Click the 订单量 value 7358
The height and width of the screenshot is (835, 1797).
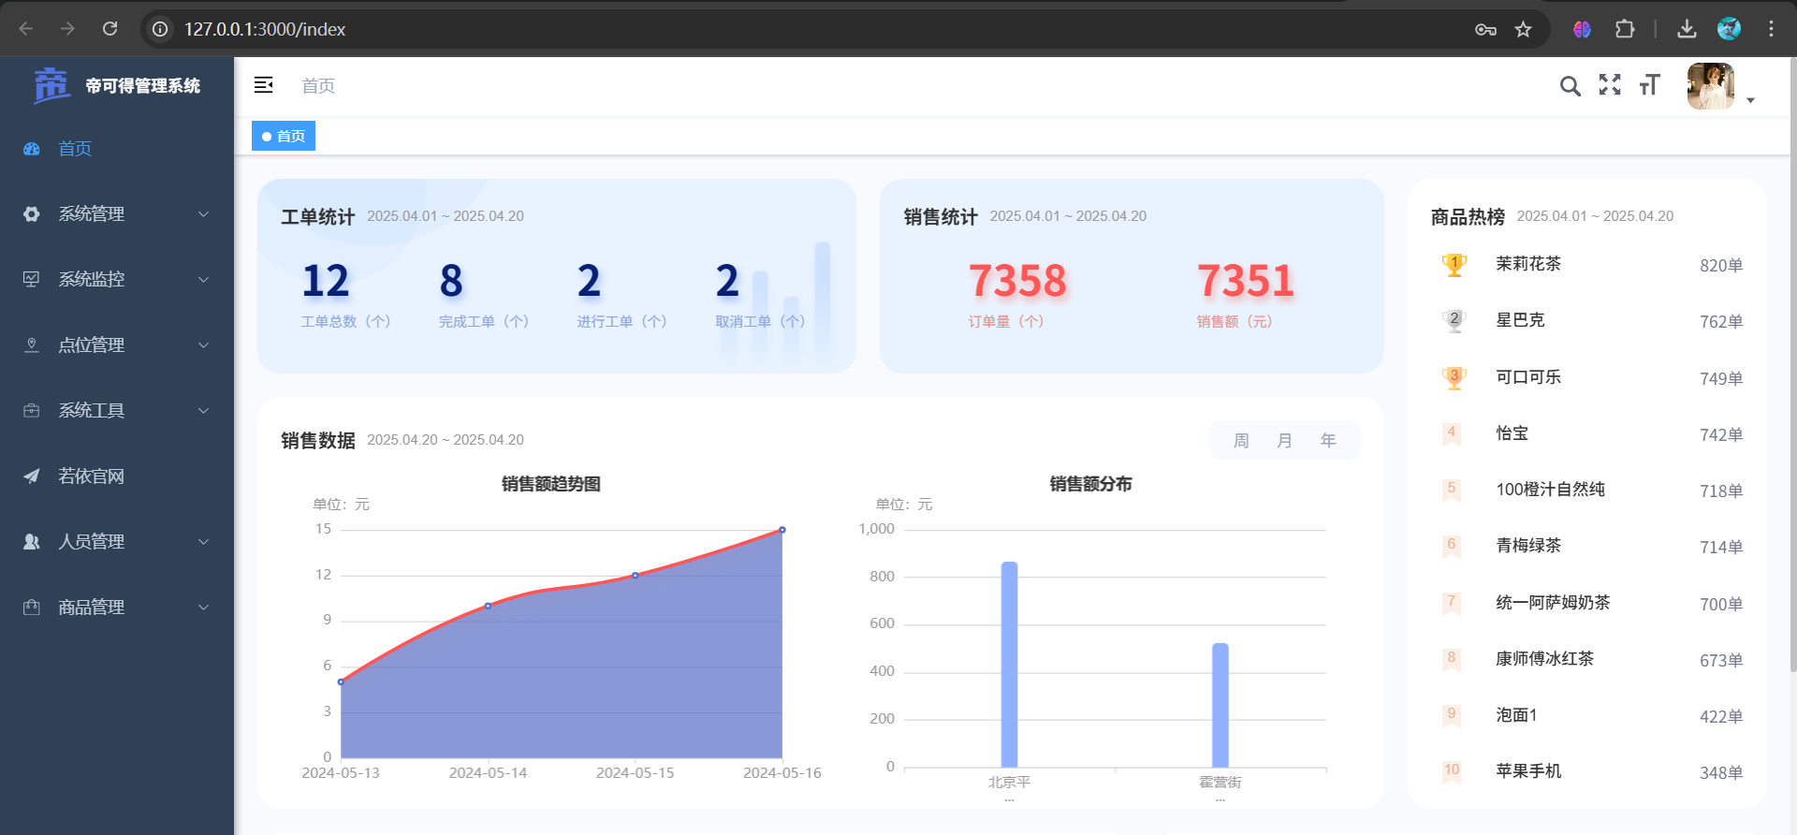pos(1017,281)
